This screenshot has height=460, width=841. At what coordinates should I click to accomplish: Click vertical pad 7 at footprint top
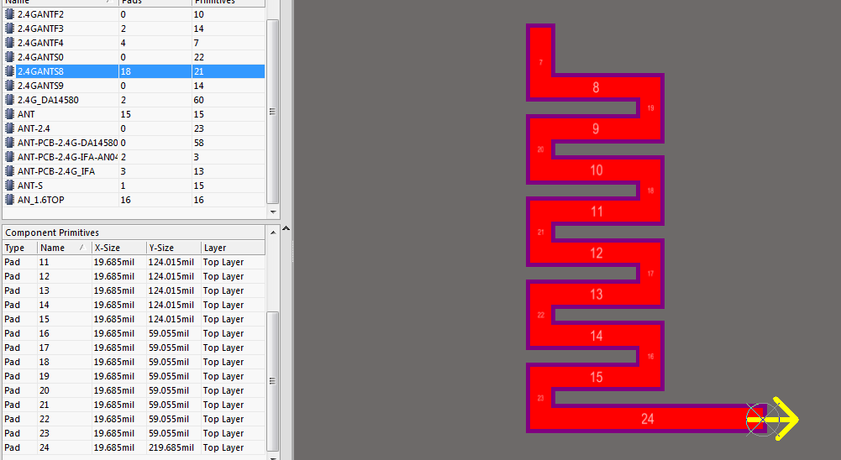click(x=541, y=62)
